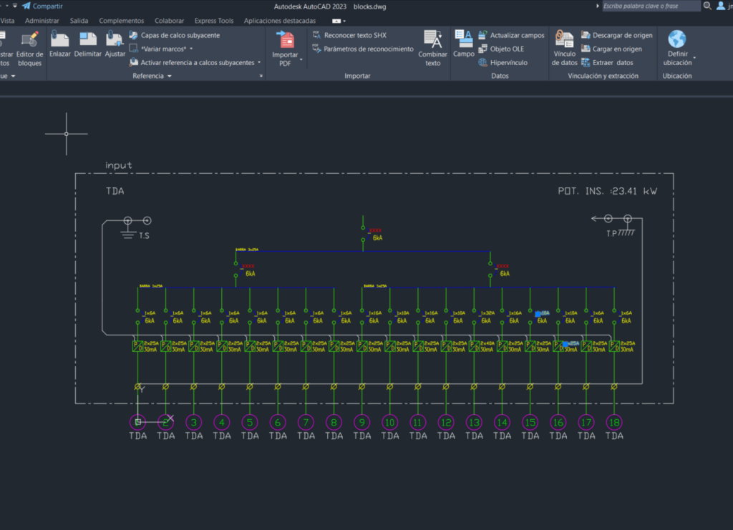Click the Definir ubicación globe icon
The width and height of the screenshot is (733, 530).
(676, 40)
